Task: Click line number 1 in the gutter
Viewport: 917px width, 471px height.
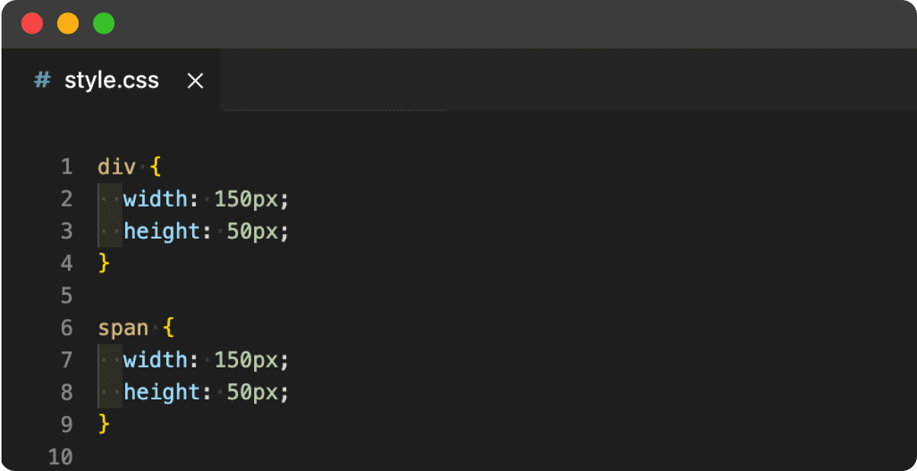Action: (x=66, y=166)
